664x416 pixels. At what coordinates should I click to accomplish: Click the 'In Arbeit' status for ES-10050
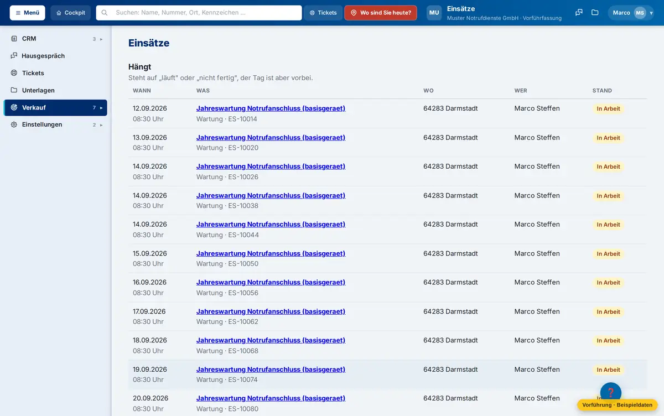[x=608, y=254]
